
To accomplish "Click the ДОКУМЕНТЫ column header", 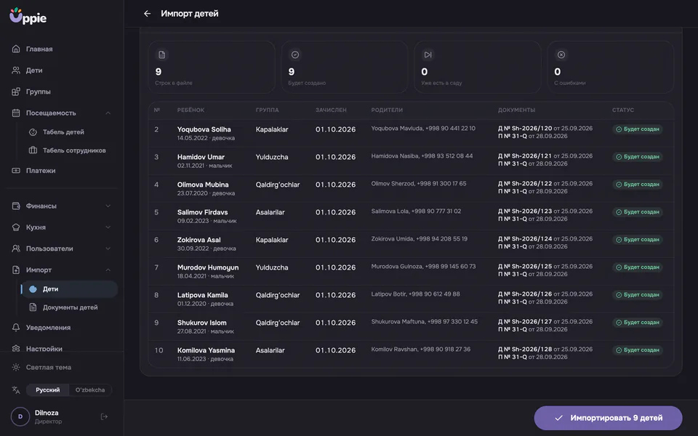I will [516, 110].
